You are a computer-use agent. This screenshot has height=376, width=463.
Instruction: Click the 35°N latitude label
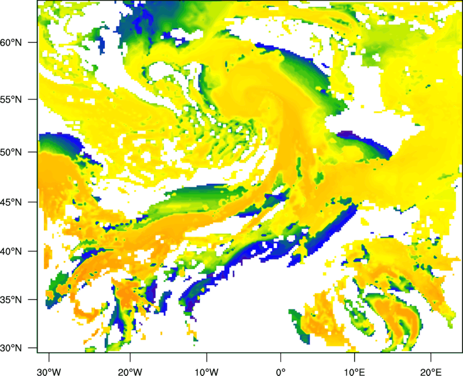click(11, 300)
